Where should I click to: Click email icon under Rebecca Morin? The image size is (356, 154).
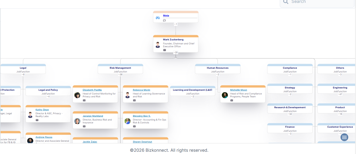[134, 100]
